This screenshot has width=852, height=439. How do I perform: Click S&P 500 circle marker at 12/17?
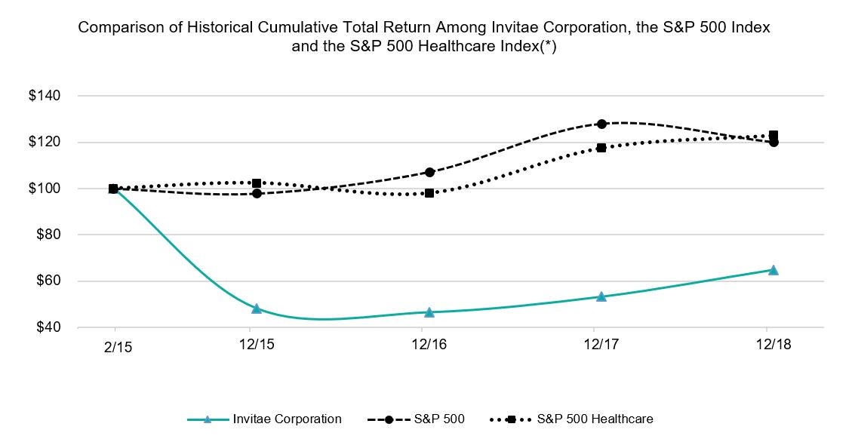pyautogui.click(x=601, y=124)
